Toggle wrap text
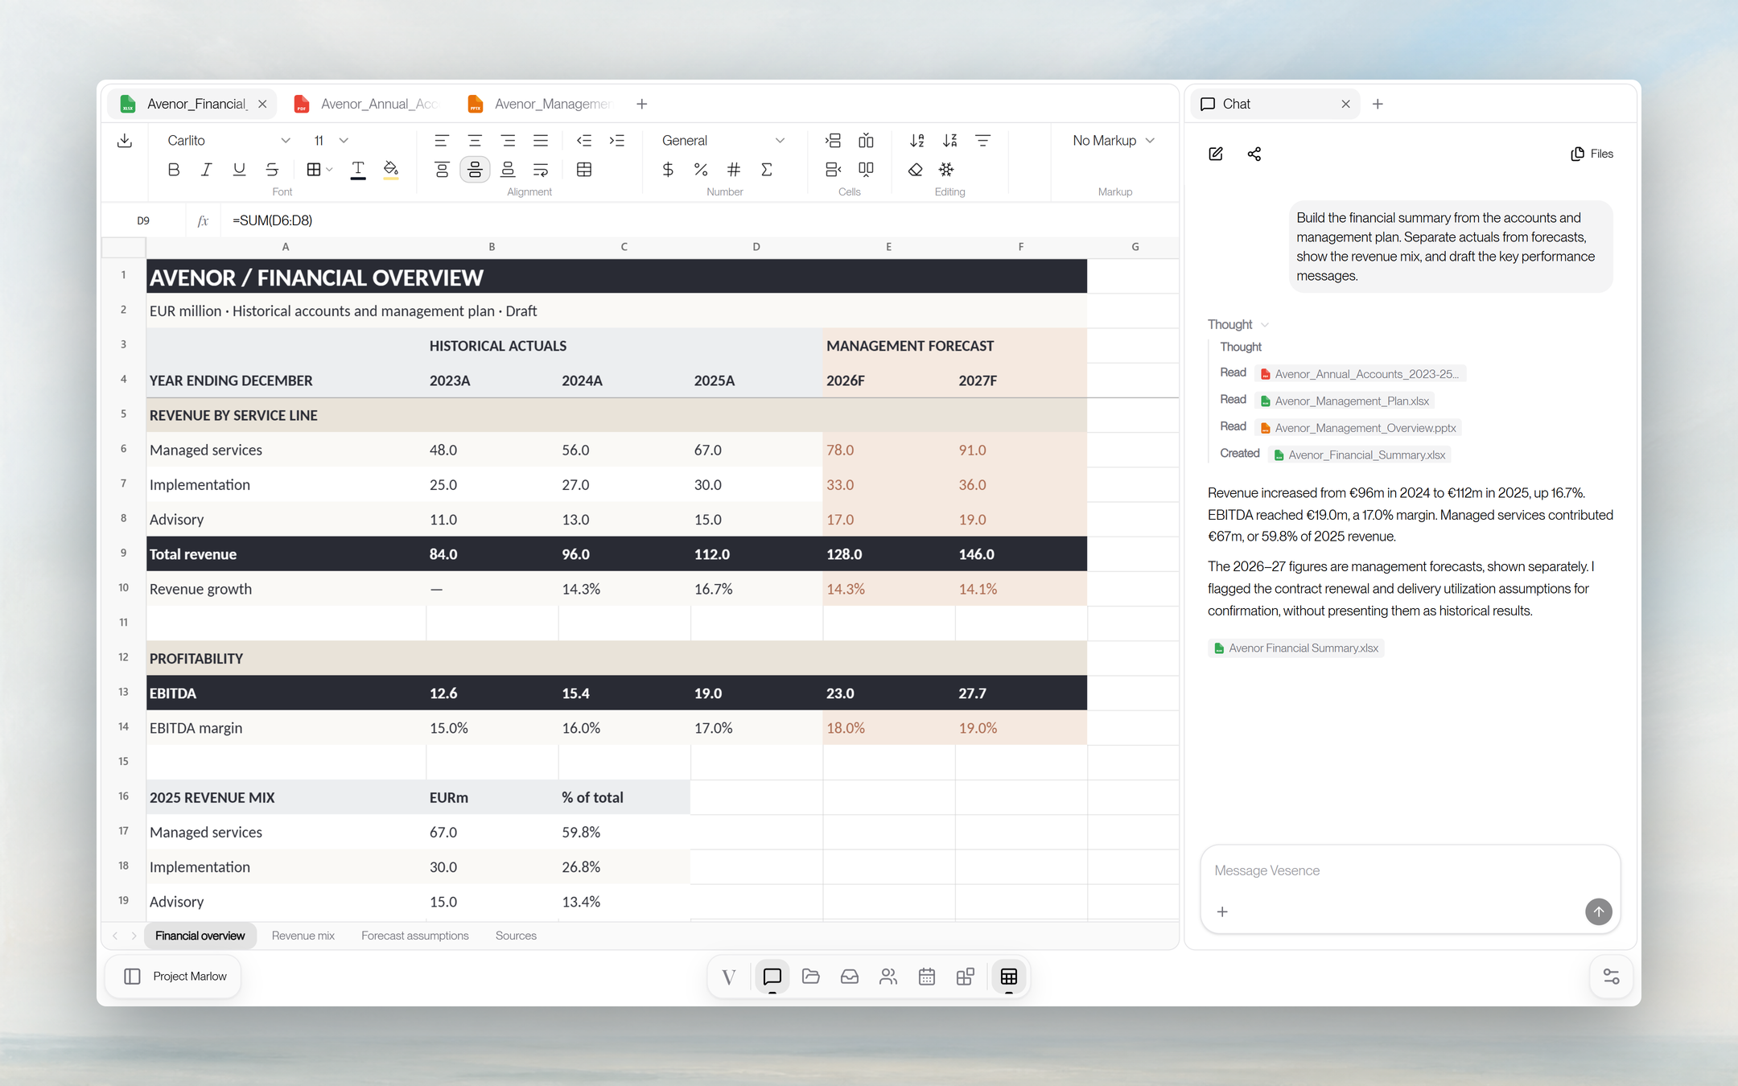 541,170
